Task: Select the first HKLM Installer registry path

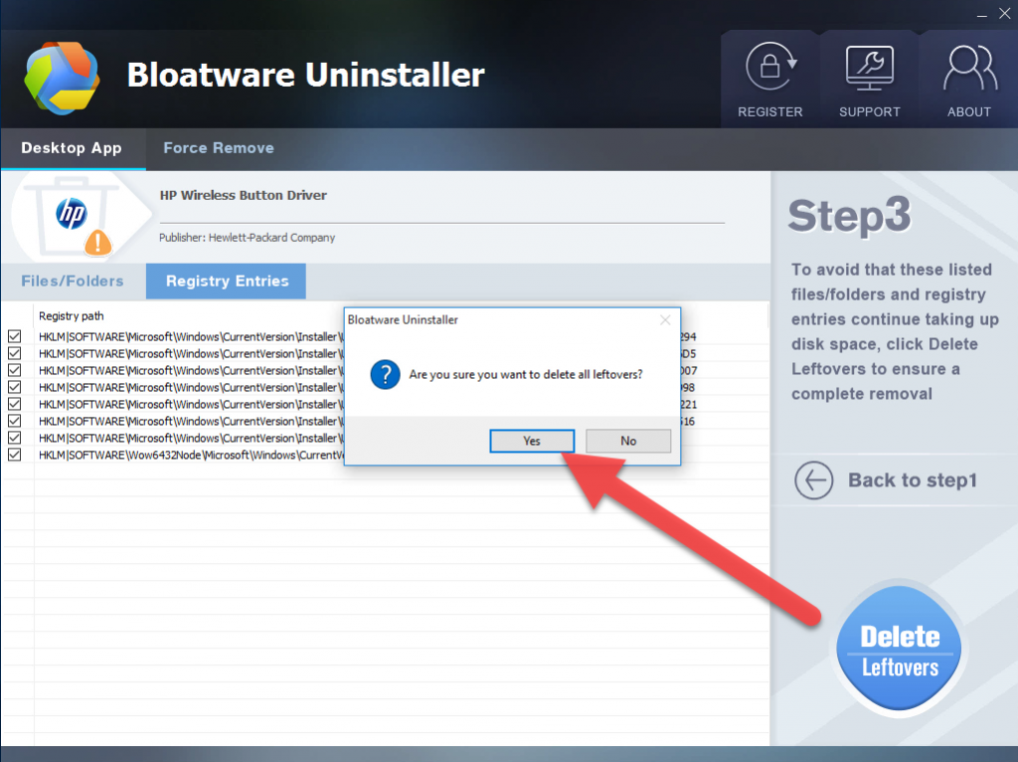Action: click(191, 336)
